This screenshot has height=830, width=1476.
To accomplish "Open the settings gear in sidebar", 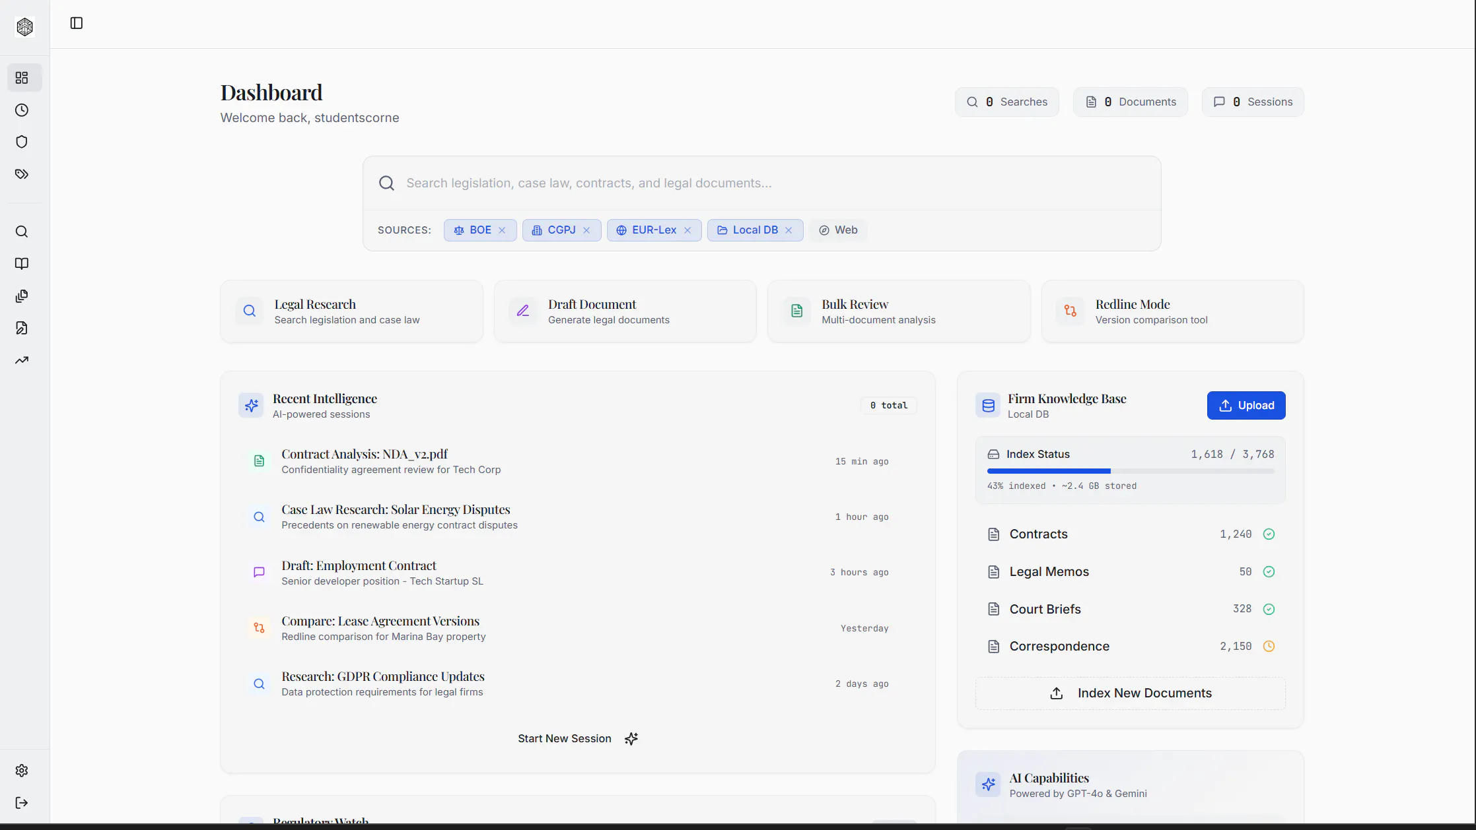I will click(22, 771).
